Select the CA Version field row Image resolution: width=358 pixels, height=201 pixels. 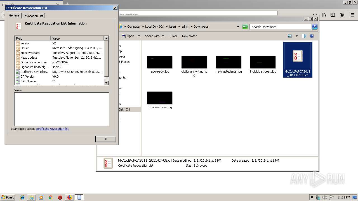tap(60, 76)
